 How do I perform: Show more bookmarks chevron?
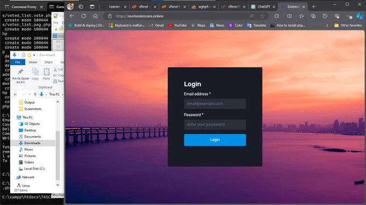tap(327, 25)
